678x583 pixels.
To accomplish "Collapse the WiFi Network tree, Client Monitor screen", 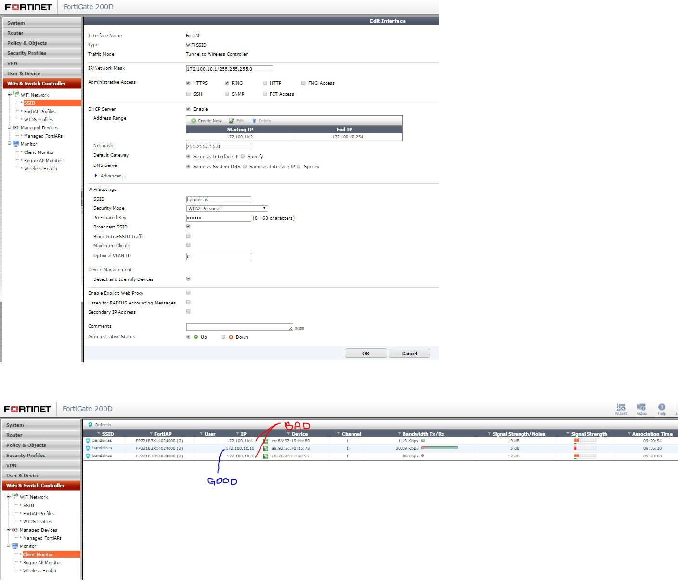I will [x=8, y=497].
